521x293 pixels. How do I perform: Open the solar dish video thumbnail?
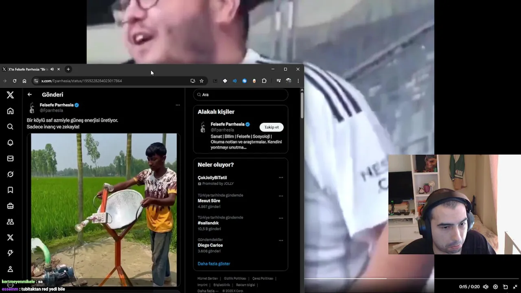[x=104, y=210]
